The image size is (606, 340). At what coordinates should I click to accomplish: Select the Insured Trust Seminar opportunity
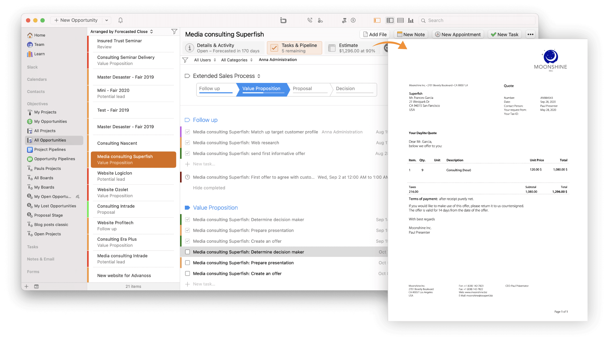133,44
